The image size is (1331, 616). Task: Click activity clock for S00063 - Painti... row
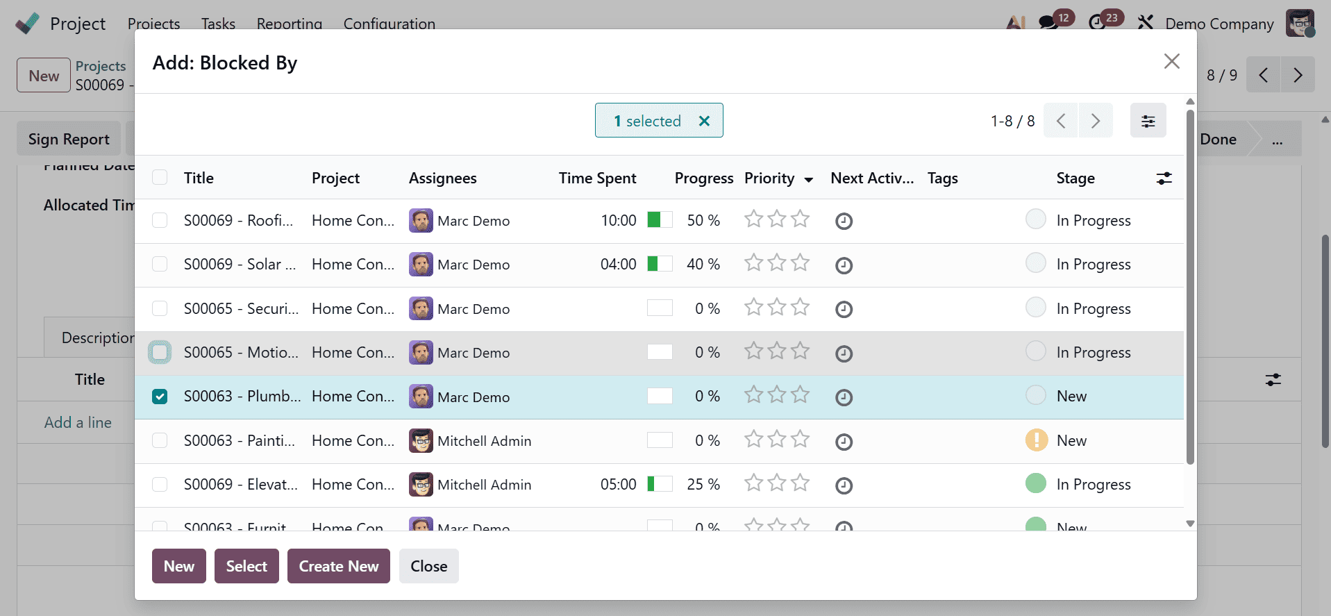(x=844, y=442)
